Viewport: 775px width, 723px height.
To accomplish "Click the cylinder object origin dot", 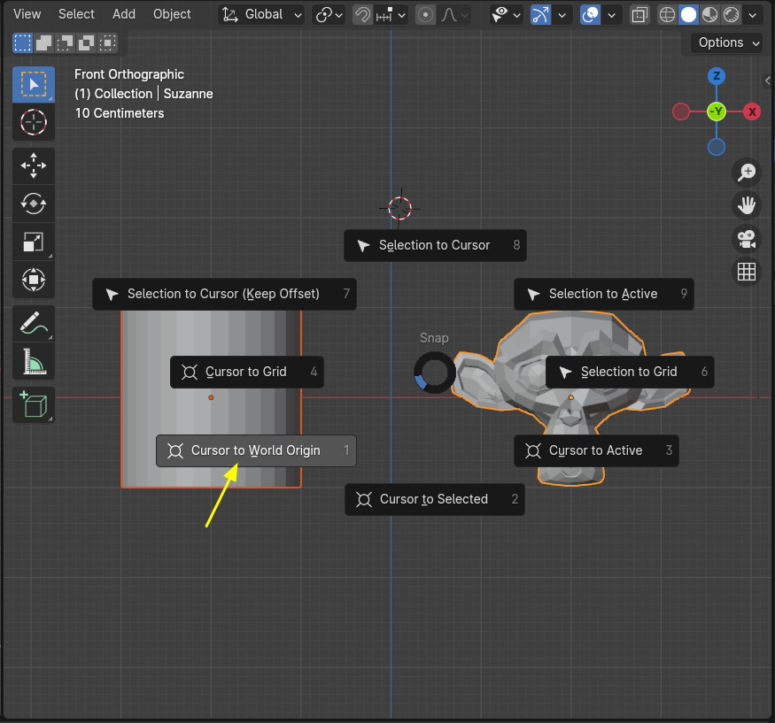I will point(211,397).
